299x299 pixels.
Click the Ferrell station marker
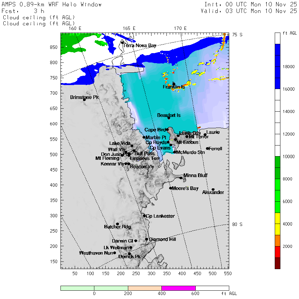[207, 149]
